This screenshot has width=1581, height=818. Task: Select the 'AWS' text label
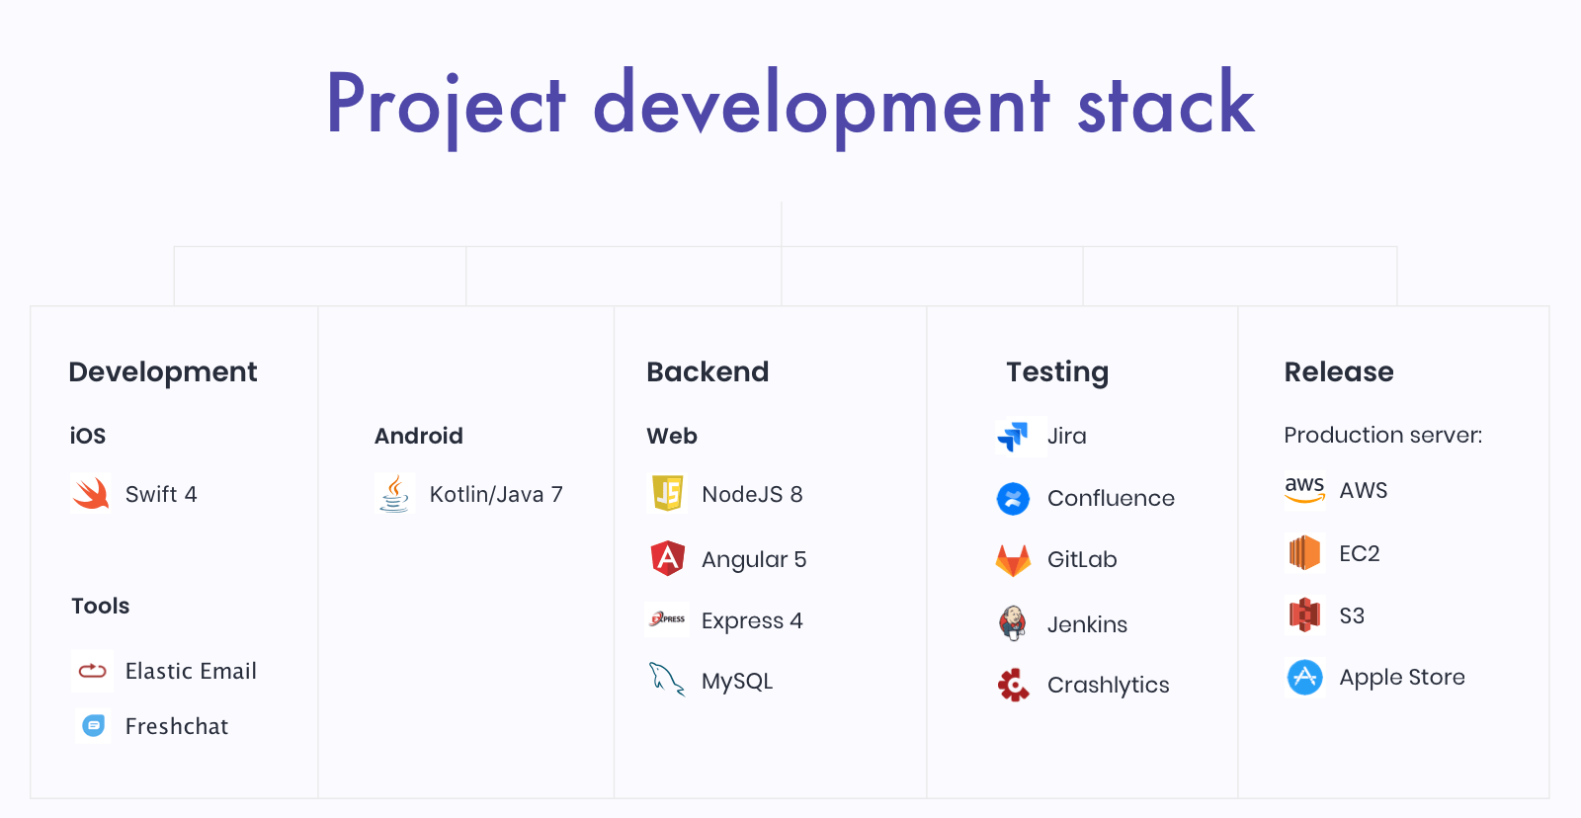[x=1363, y=490]
